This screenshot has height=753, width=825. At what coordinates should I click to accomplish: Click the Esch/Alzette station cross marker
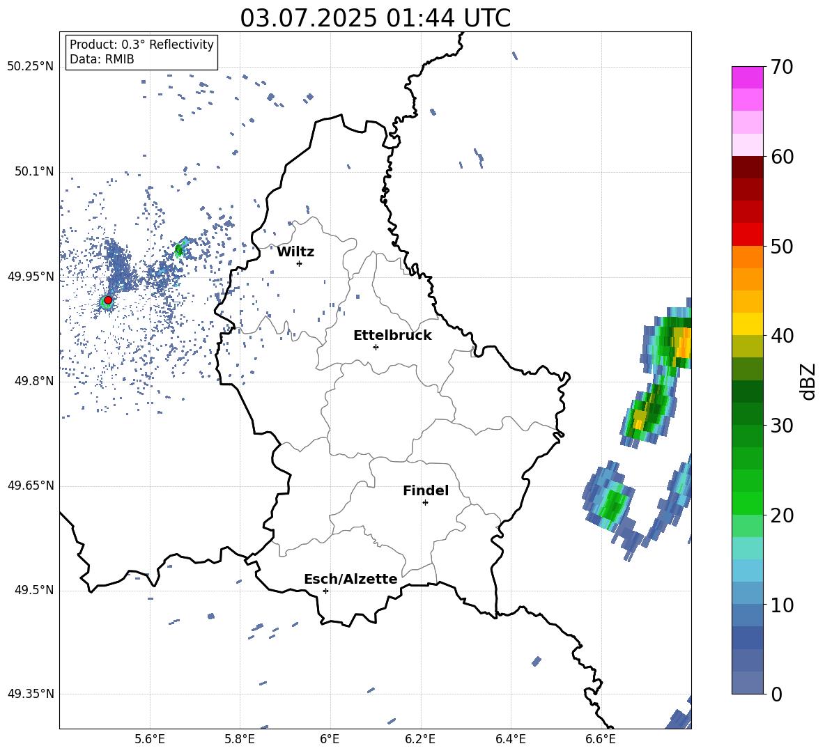325,591
